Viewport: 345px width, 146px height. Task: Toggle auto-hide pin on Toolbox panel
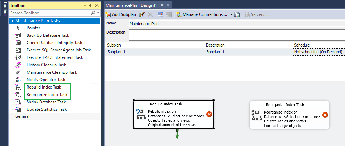pos(91,6)
